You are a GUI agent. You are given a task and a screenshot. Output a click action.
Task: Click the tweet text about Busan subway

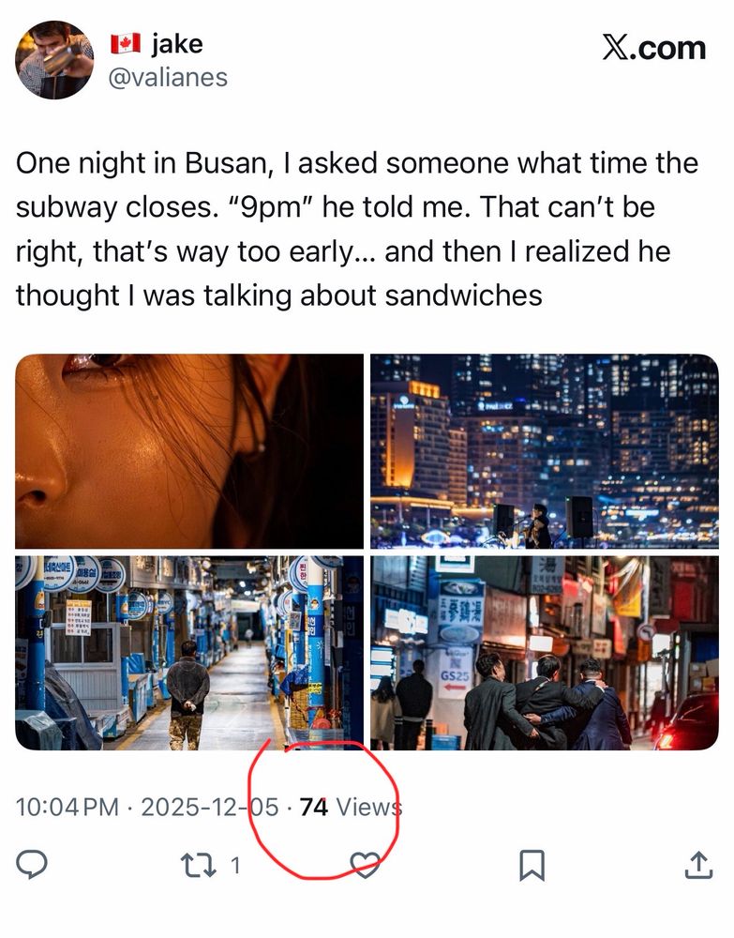tap(357, 229)
